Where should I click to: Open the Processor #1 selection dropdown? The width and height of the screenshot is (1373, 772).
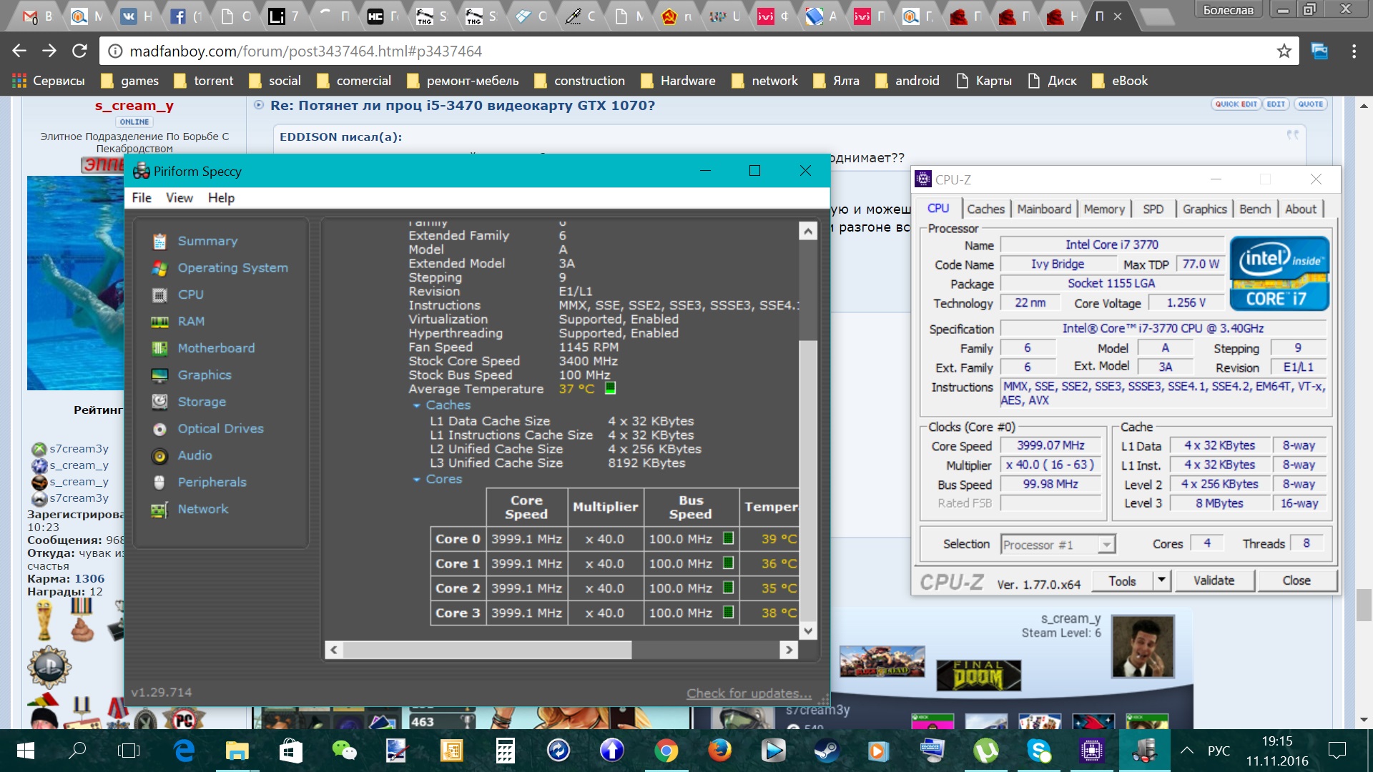[1106, 545]
